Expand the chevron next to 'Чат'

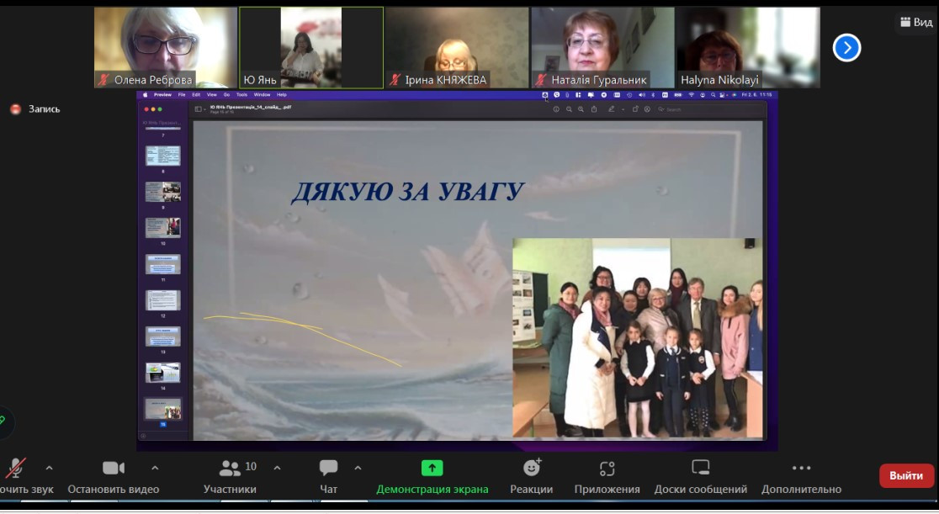[358, 468]
